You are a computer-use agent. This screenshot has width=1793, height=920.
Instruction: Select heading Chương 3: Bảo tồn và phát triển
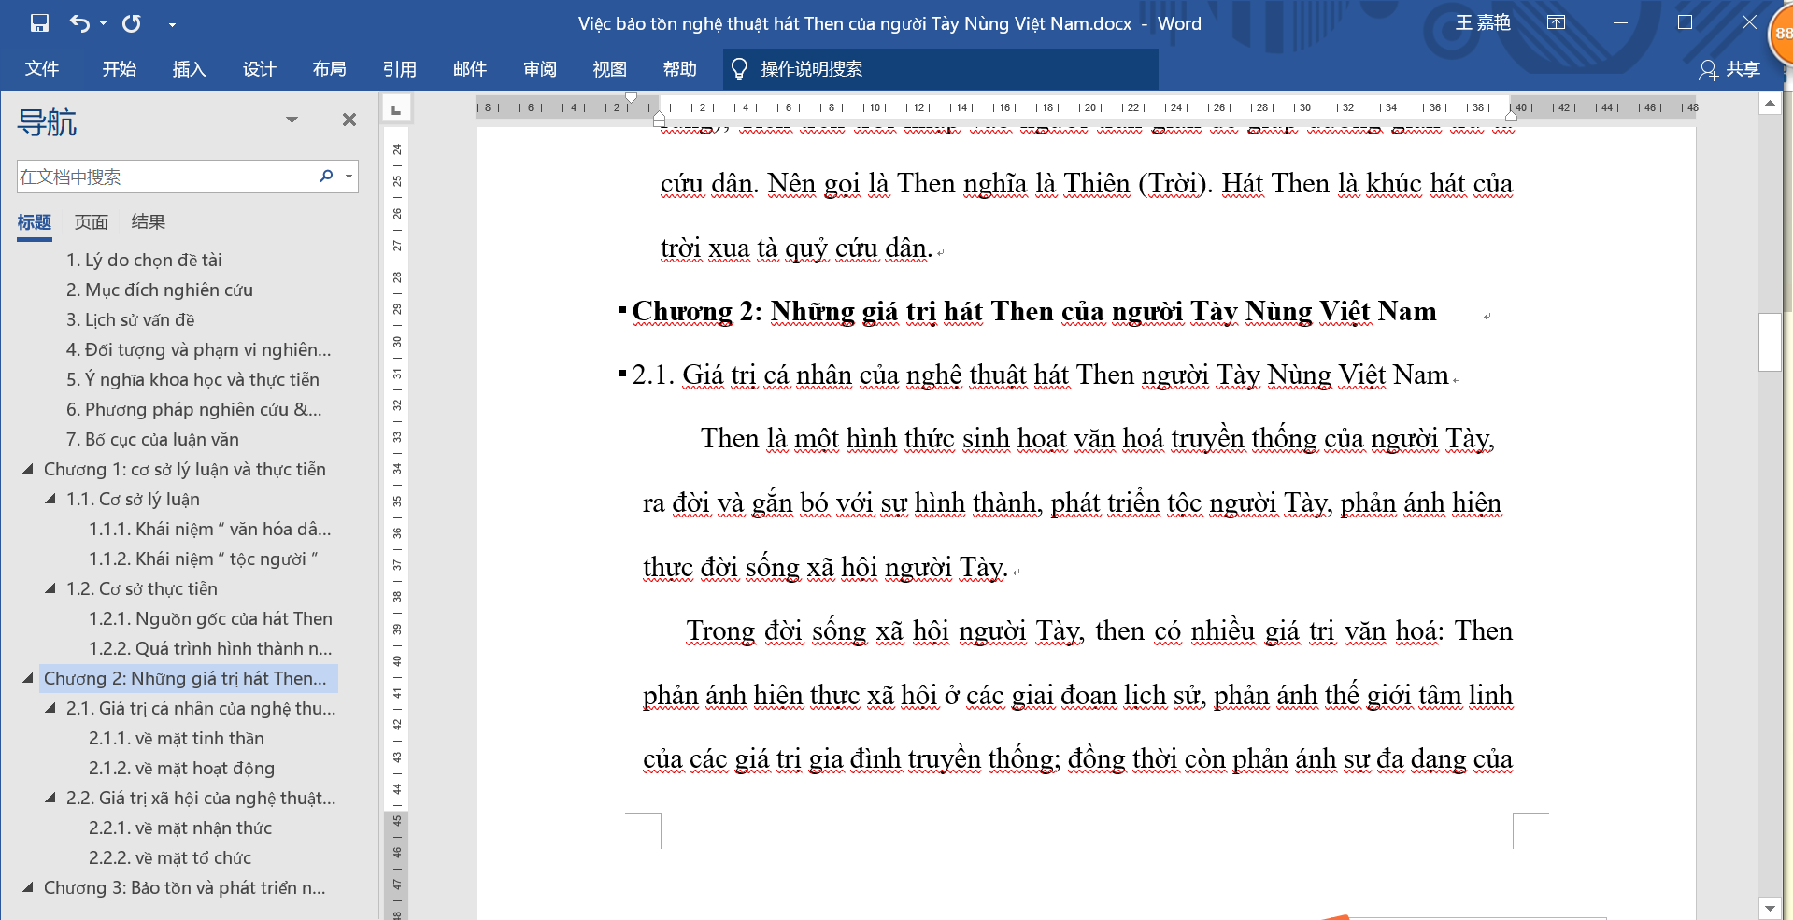185,887
